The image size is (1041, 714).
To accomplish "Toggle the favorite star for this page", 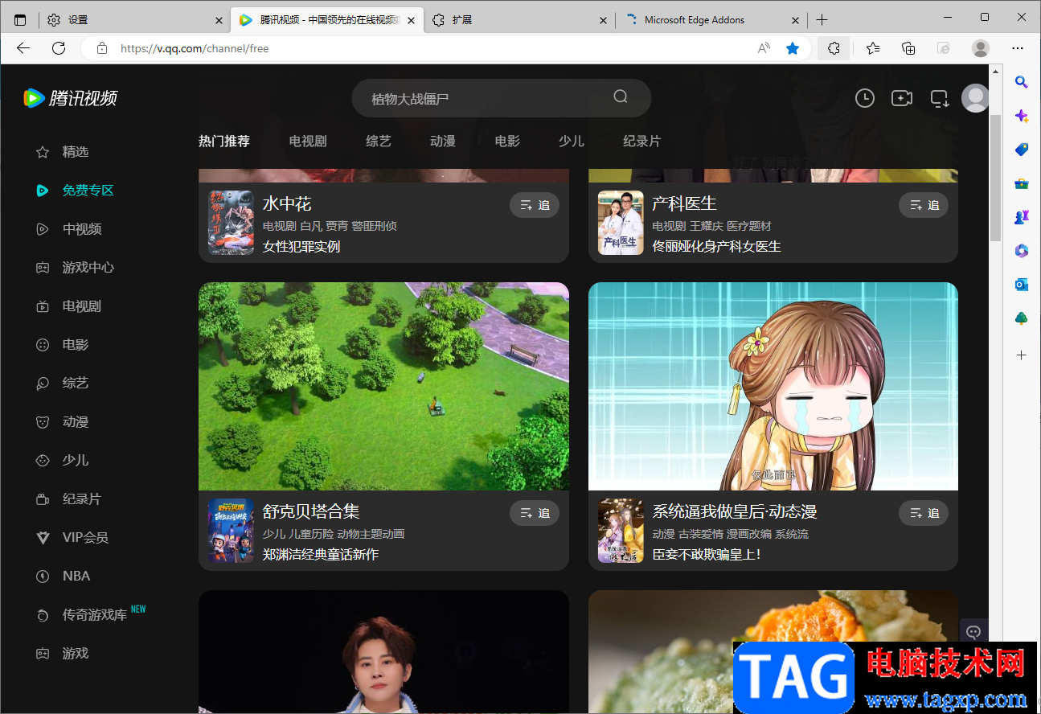I will tap(793, 48).
